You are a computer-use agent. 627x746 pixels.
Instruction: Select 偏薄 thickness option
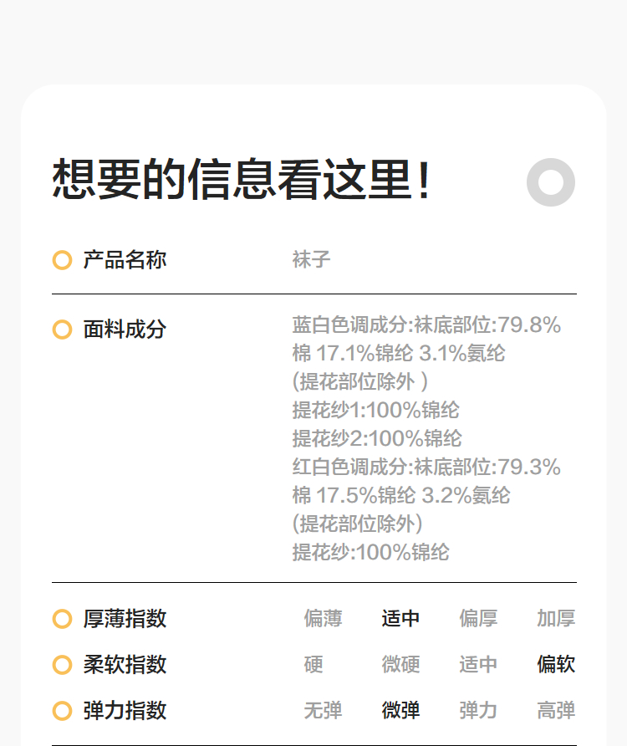click(323, 619)
